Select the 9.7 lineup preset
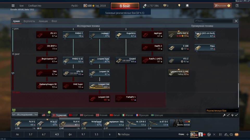This screenshot has width=250, height=140. pos(83,135)
